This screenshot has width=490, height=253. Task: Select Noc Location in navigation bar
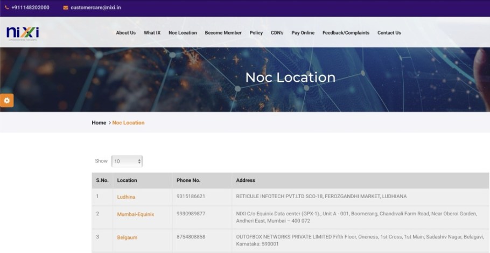point(183,33)
